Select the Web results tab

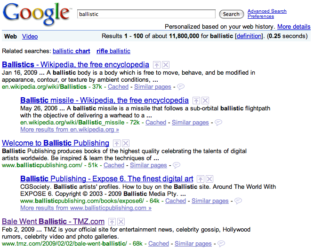tap(10, 36)
